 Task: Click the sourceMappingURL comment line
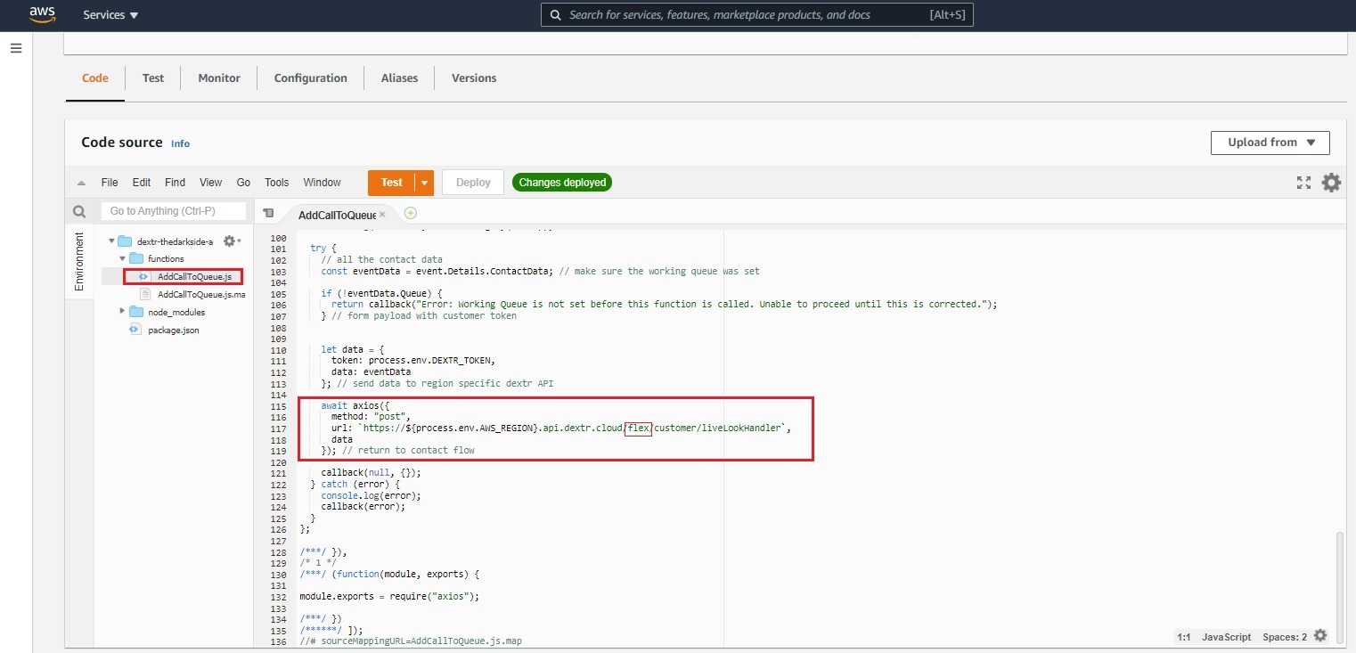(x=411, y=641)
